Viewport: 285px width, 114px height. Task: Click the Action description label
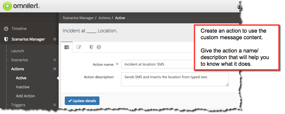[99, 77]
